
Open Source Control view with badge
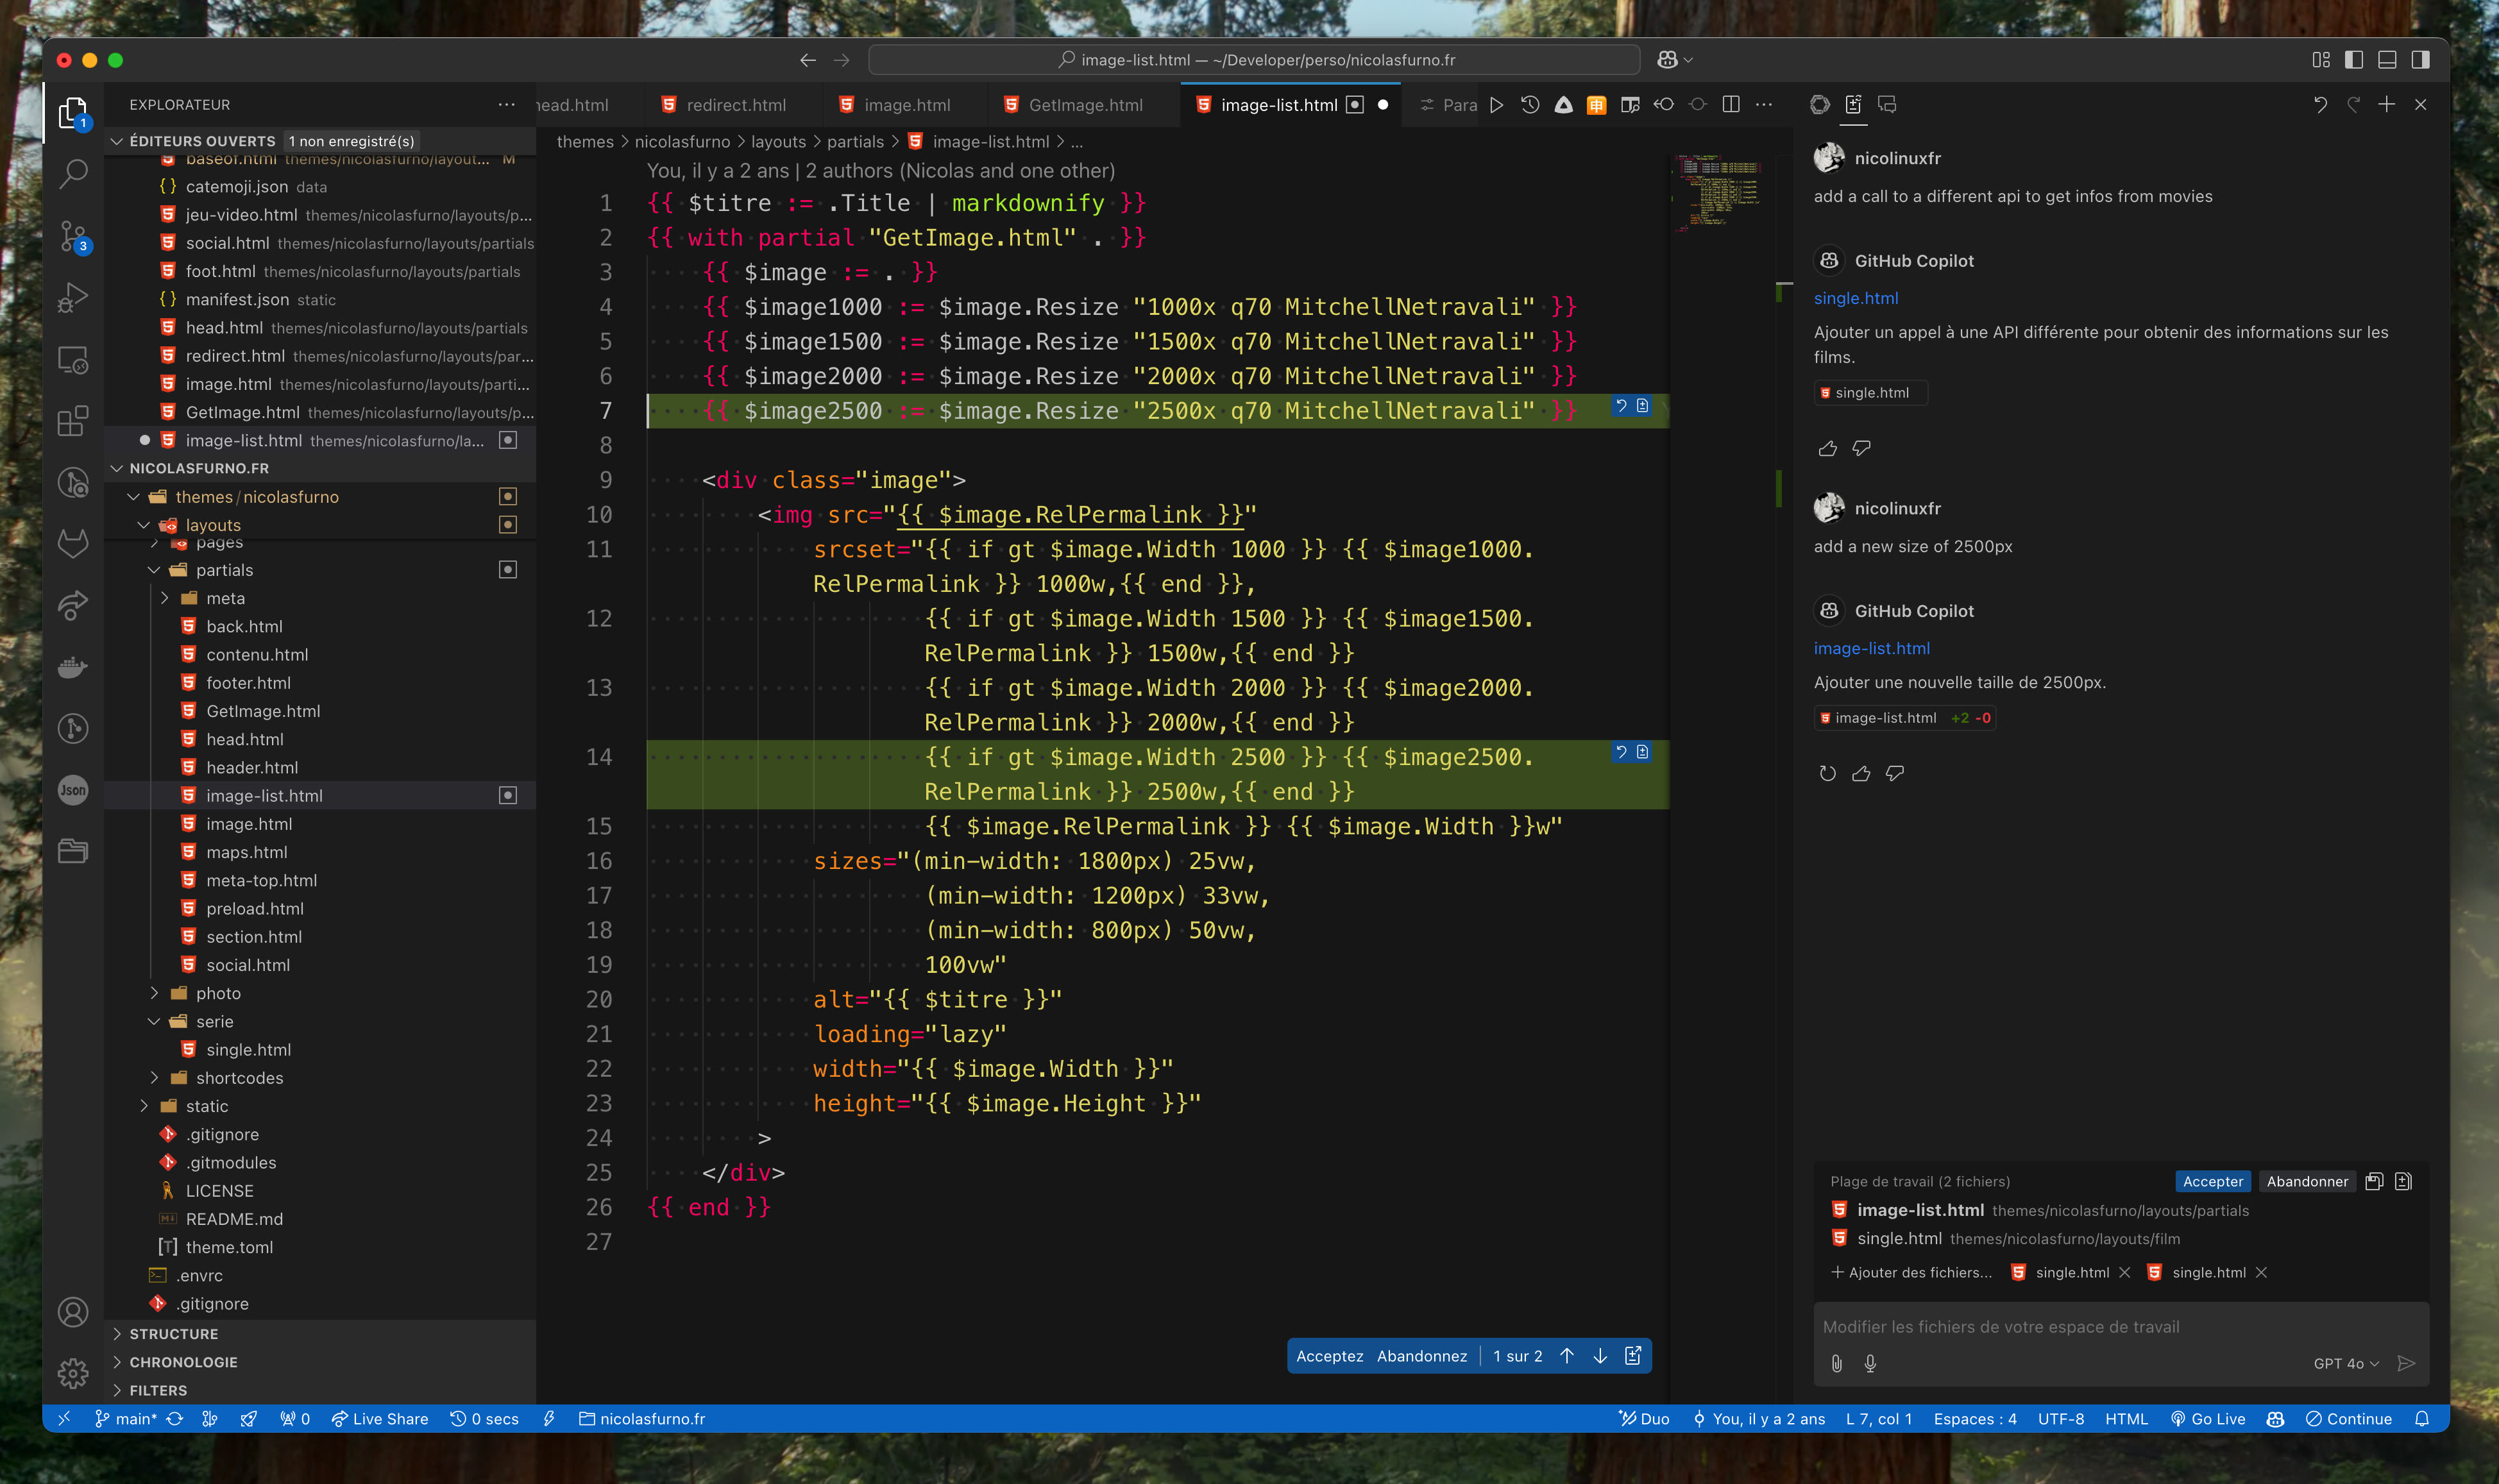(73, 237)
